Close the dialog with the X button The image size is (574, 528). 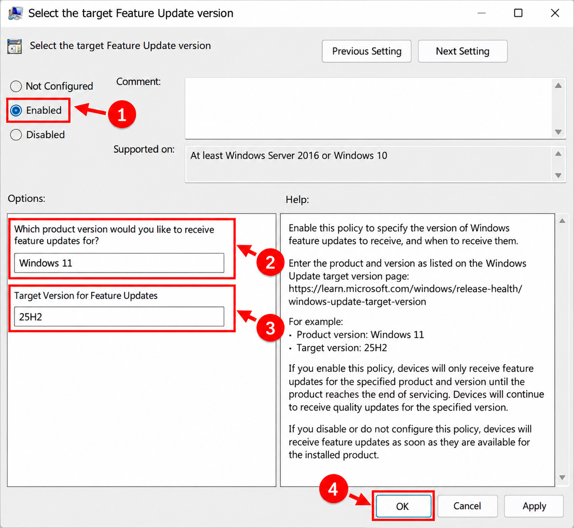pyautogui.click(x=555, y=13)
